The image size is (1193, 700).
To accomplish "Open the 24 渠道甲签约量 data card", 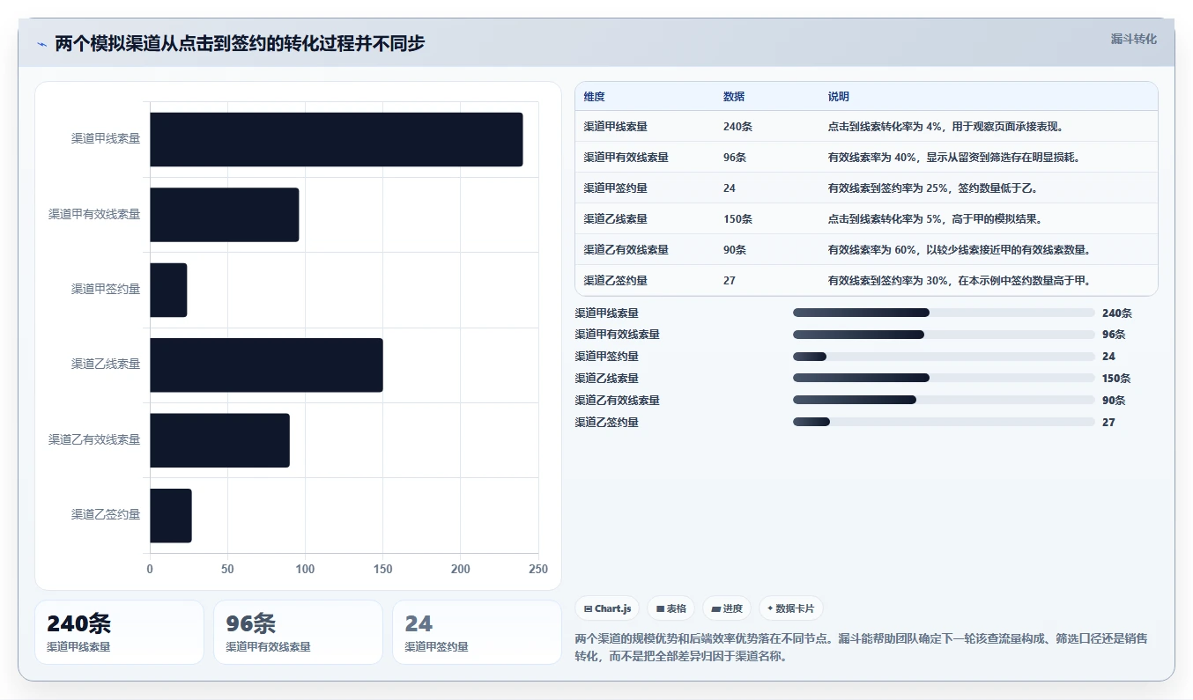I will pyautogui.click(x=477, y=632).
